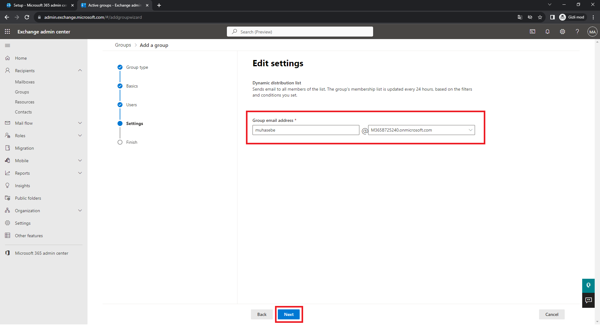Click the notifications bell icon
This screenshot has width=600, height=325.
tap(547, 32)
